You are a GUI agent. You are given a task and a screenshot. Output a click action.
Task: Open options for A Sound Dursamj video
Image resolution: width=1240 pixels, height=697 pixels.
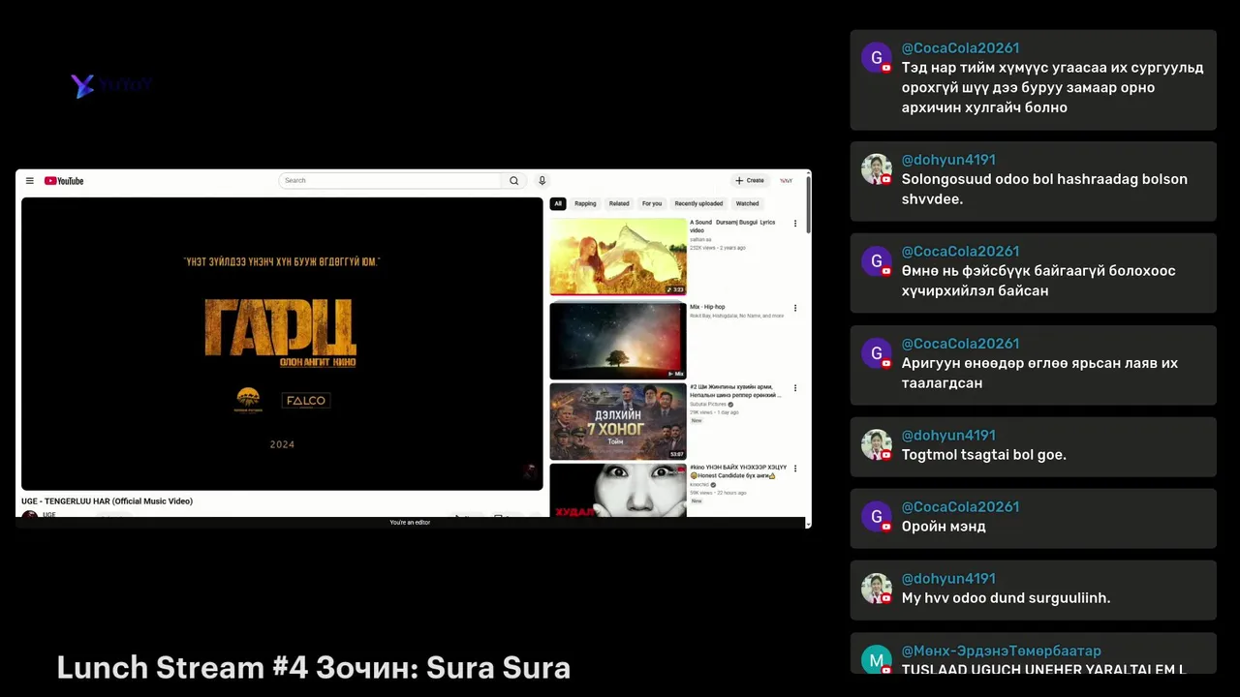(795, 224)
